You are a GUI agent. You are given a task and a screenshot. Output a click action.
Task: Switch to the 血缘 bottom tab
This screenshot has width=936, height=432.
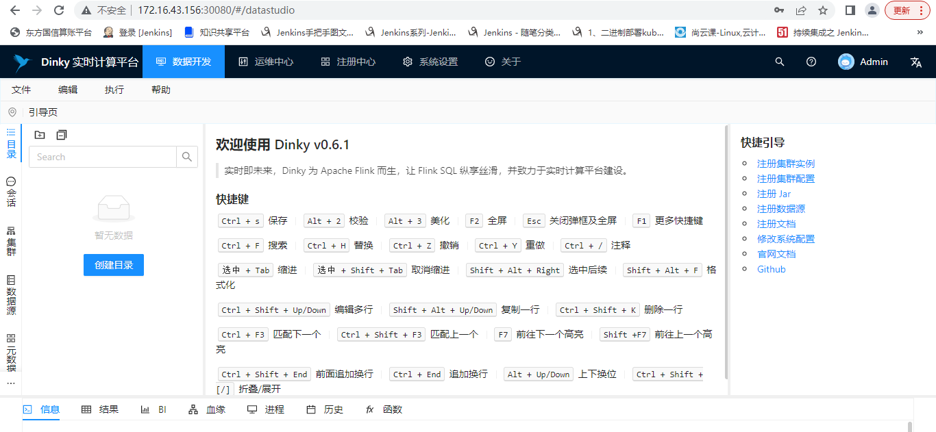pos(207,409)
